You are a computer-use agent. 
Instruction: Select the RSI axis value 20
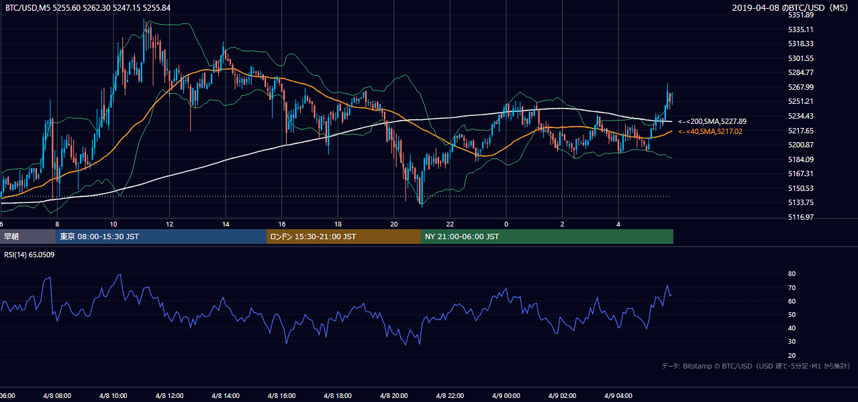[792, 355]
